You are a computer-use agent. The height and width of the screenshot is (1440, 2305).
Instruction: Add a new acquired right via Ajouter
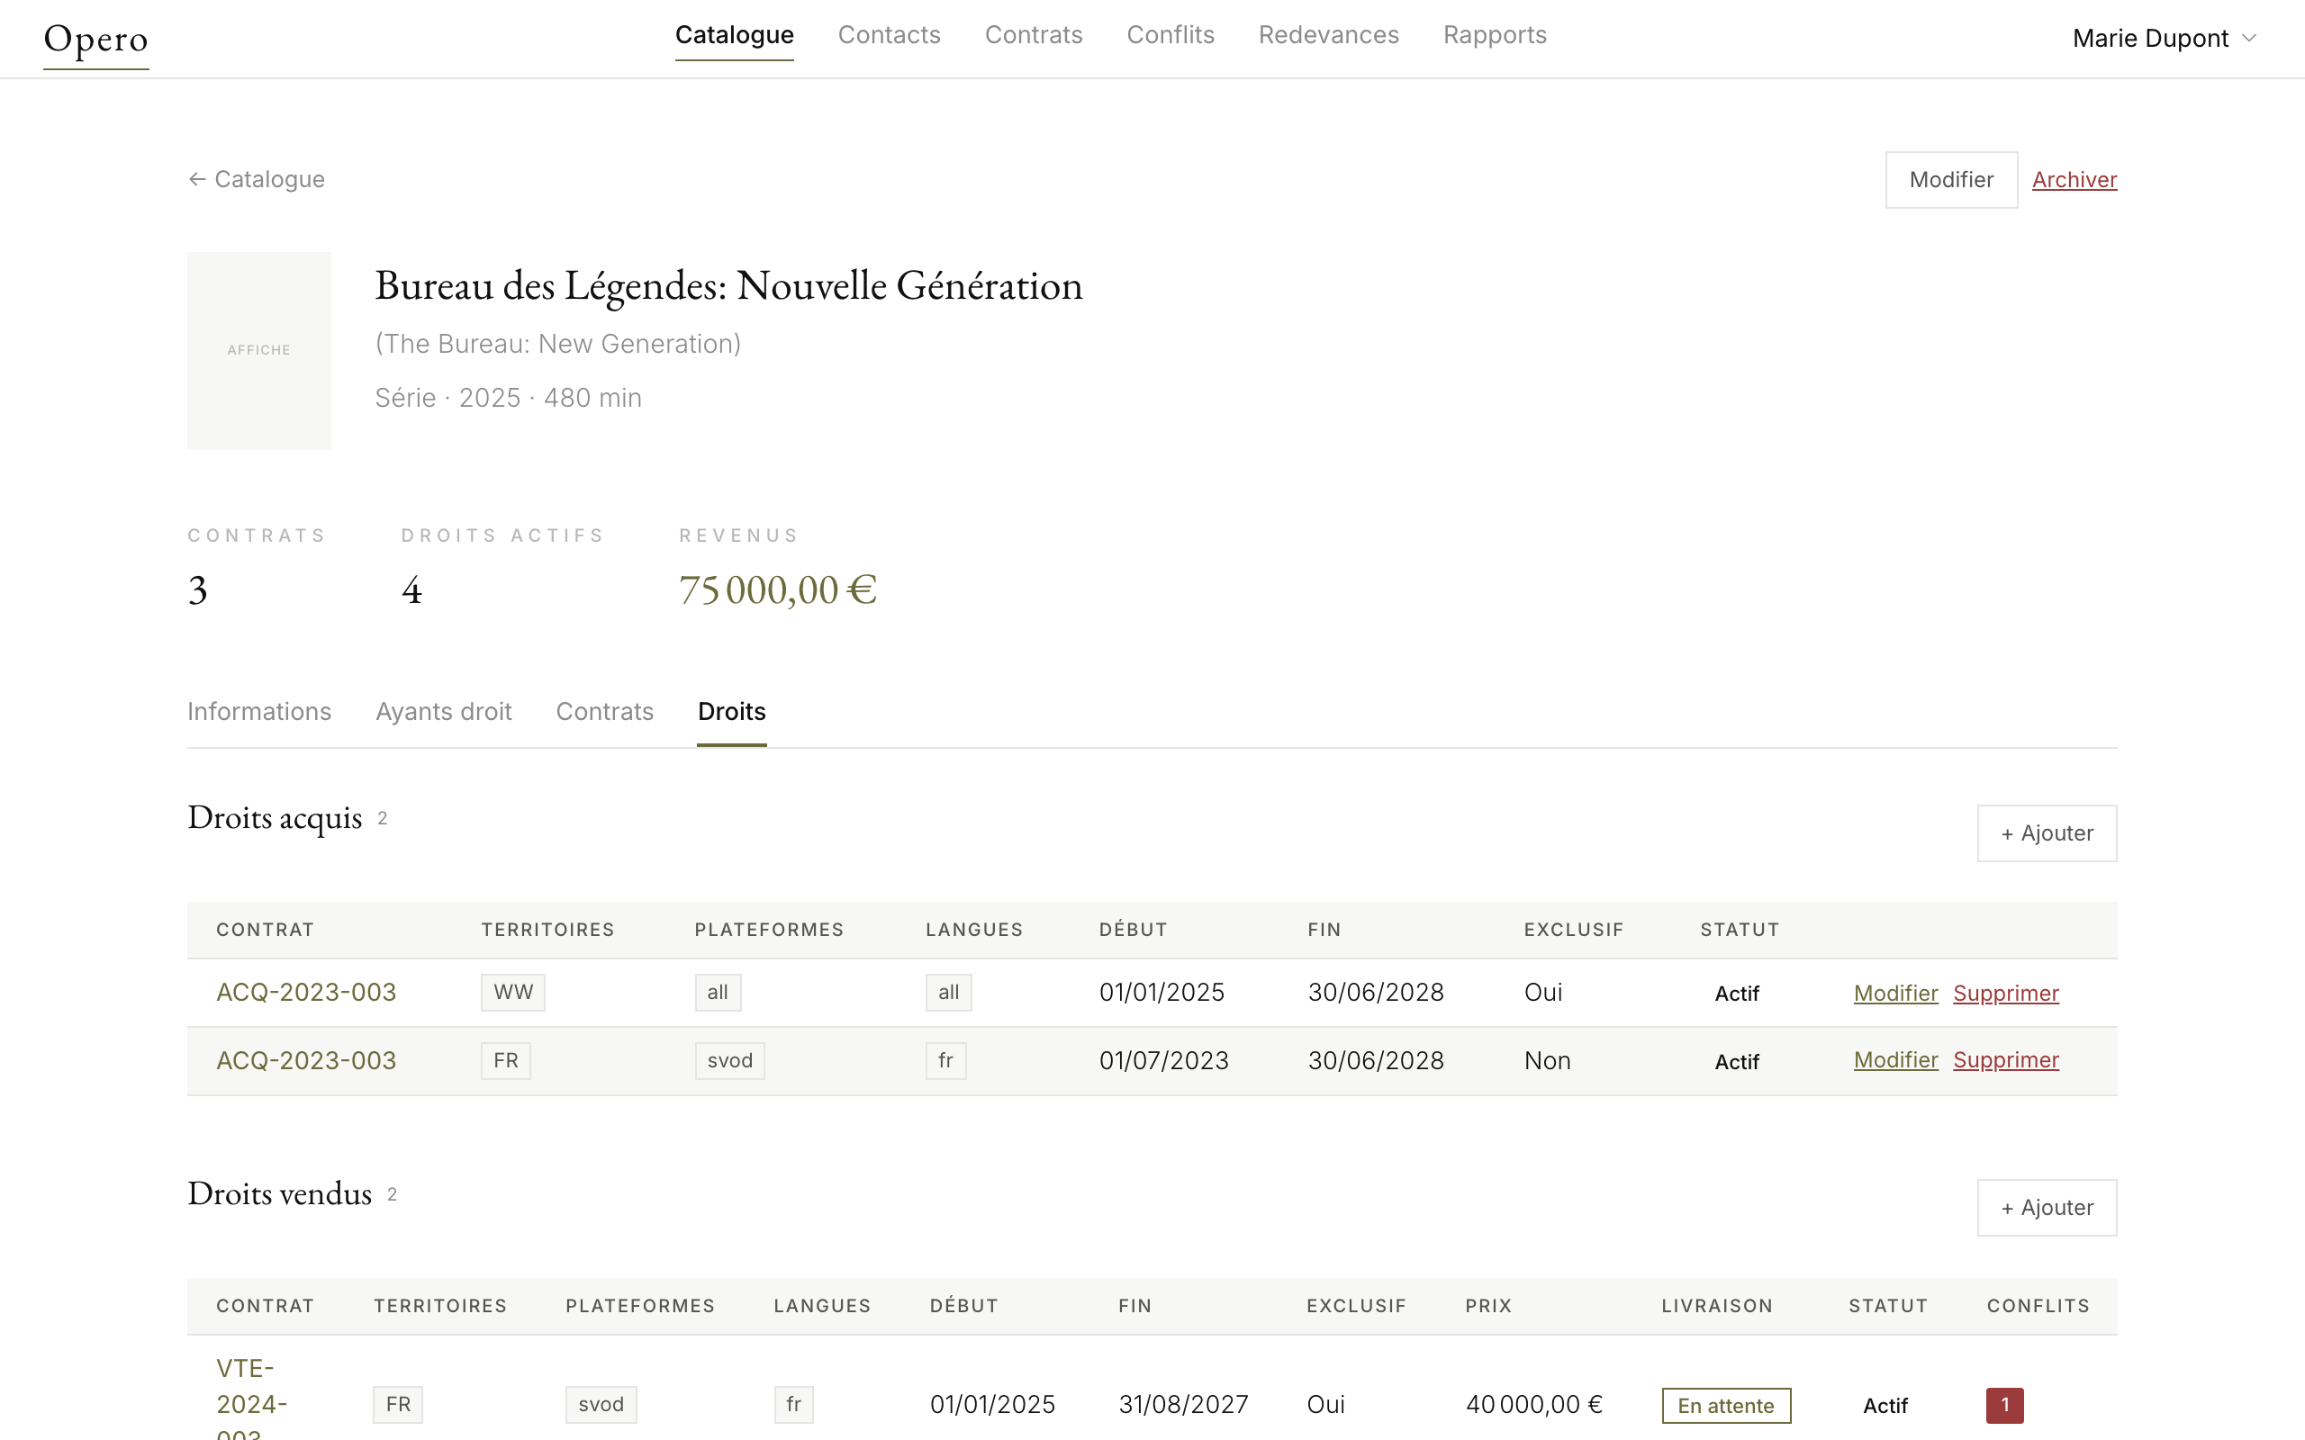2046,833
